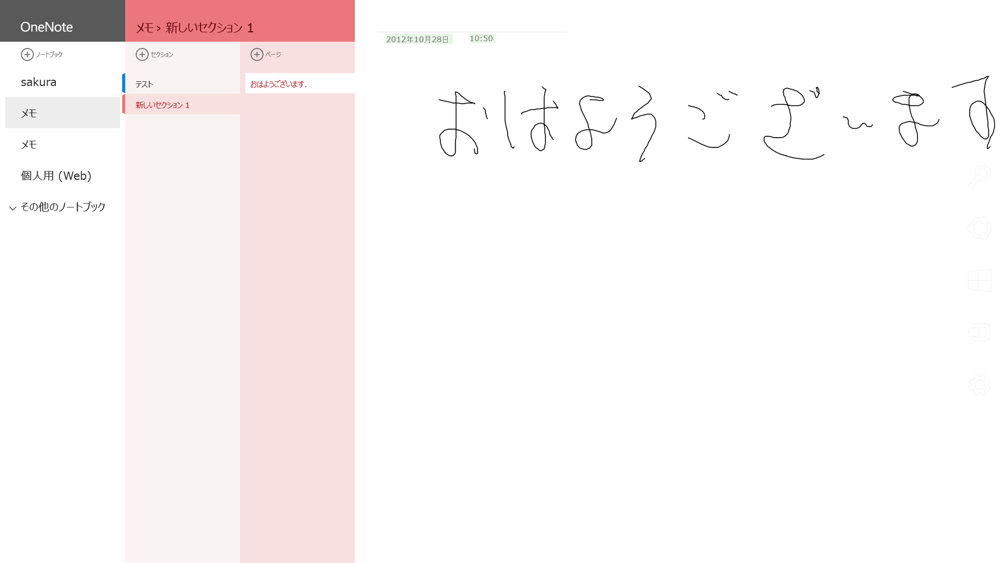The width and height of the screenshot is (1002, 563).
Task: Open the Devices charm icon
Action: 980,333
